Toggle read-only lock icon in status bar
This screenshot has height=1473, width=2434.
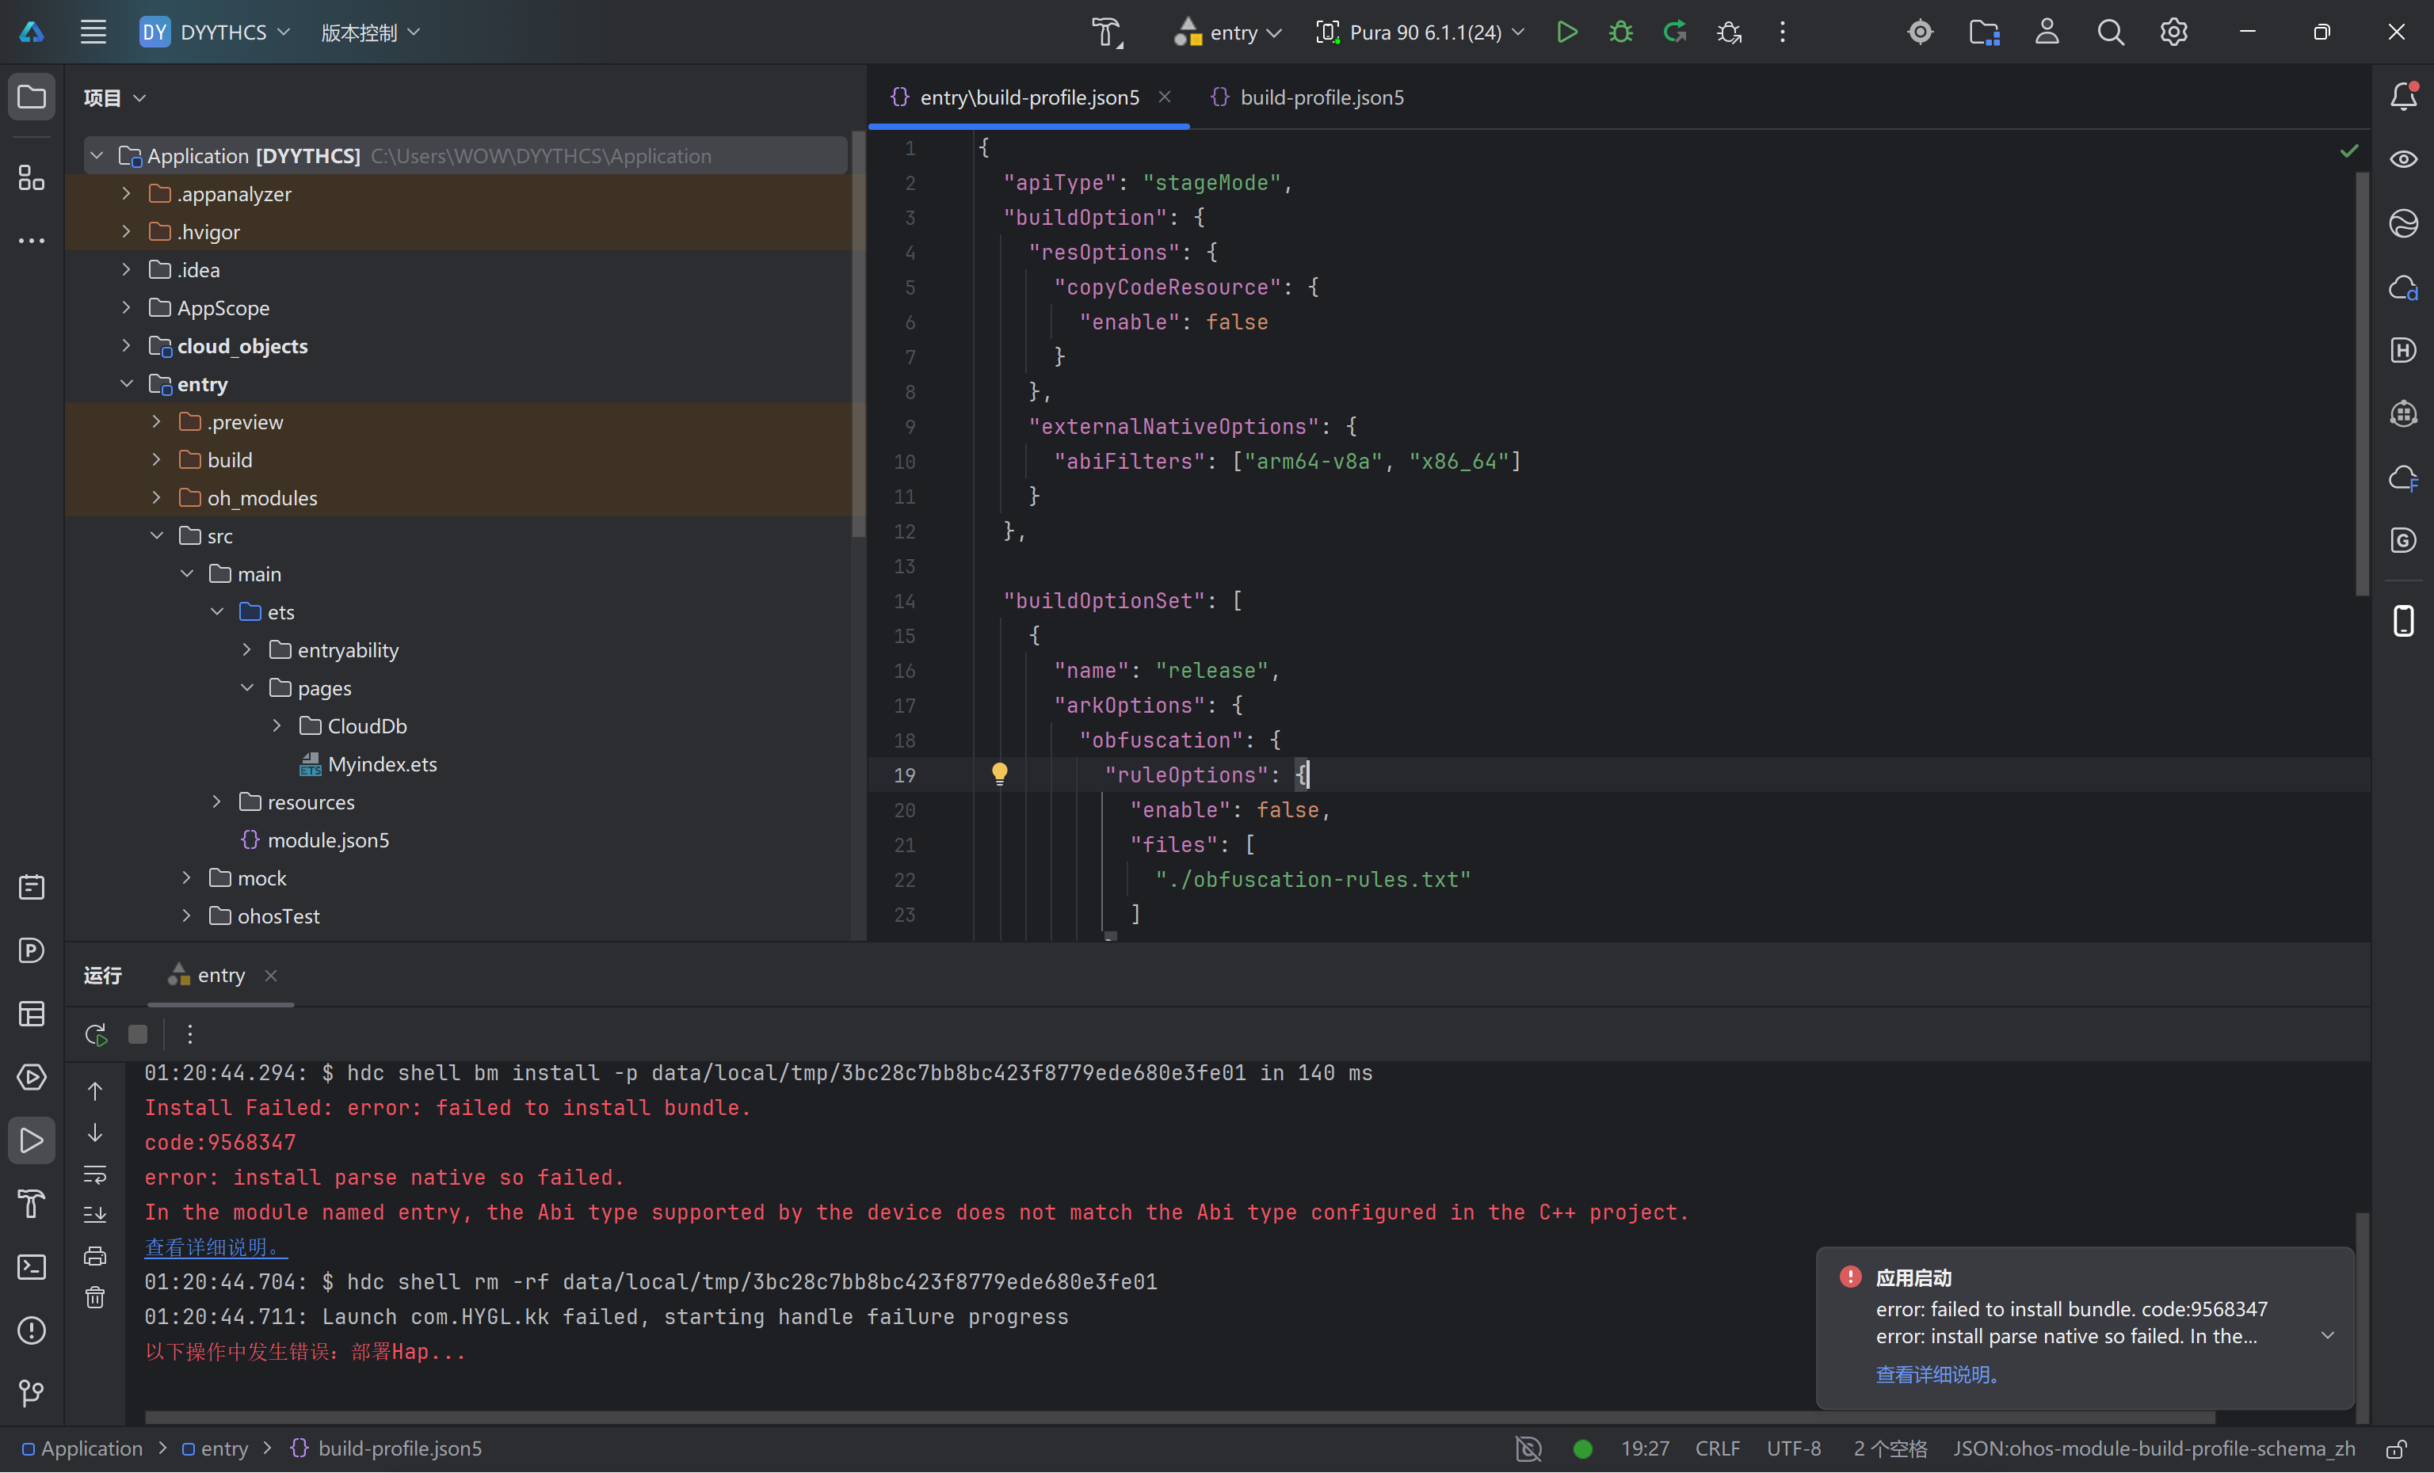pyautogui.click(x=2395, y=1448)
